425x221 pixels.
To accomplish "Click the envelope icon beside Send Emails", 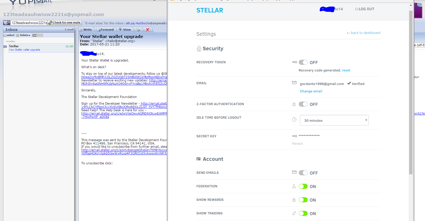I will (294, 172).
